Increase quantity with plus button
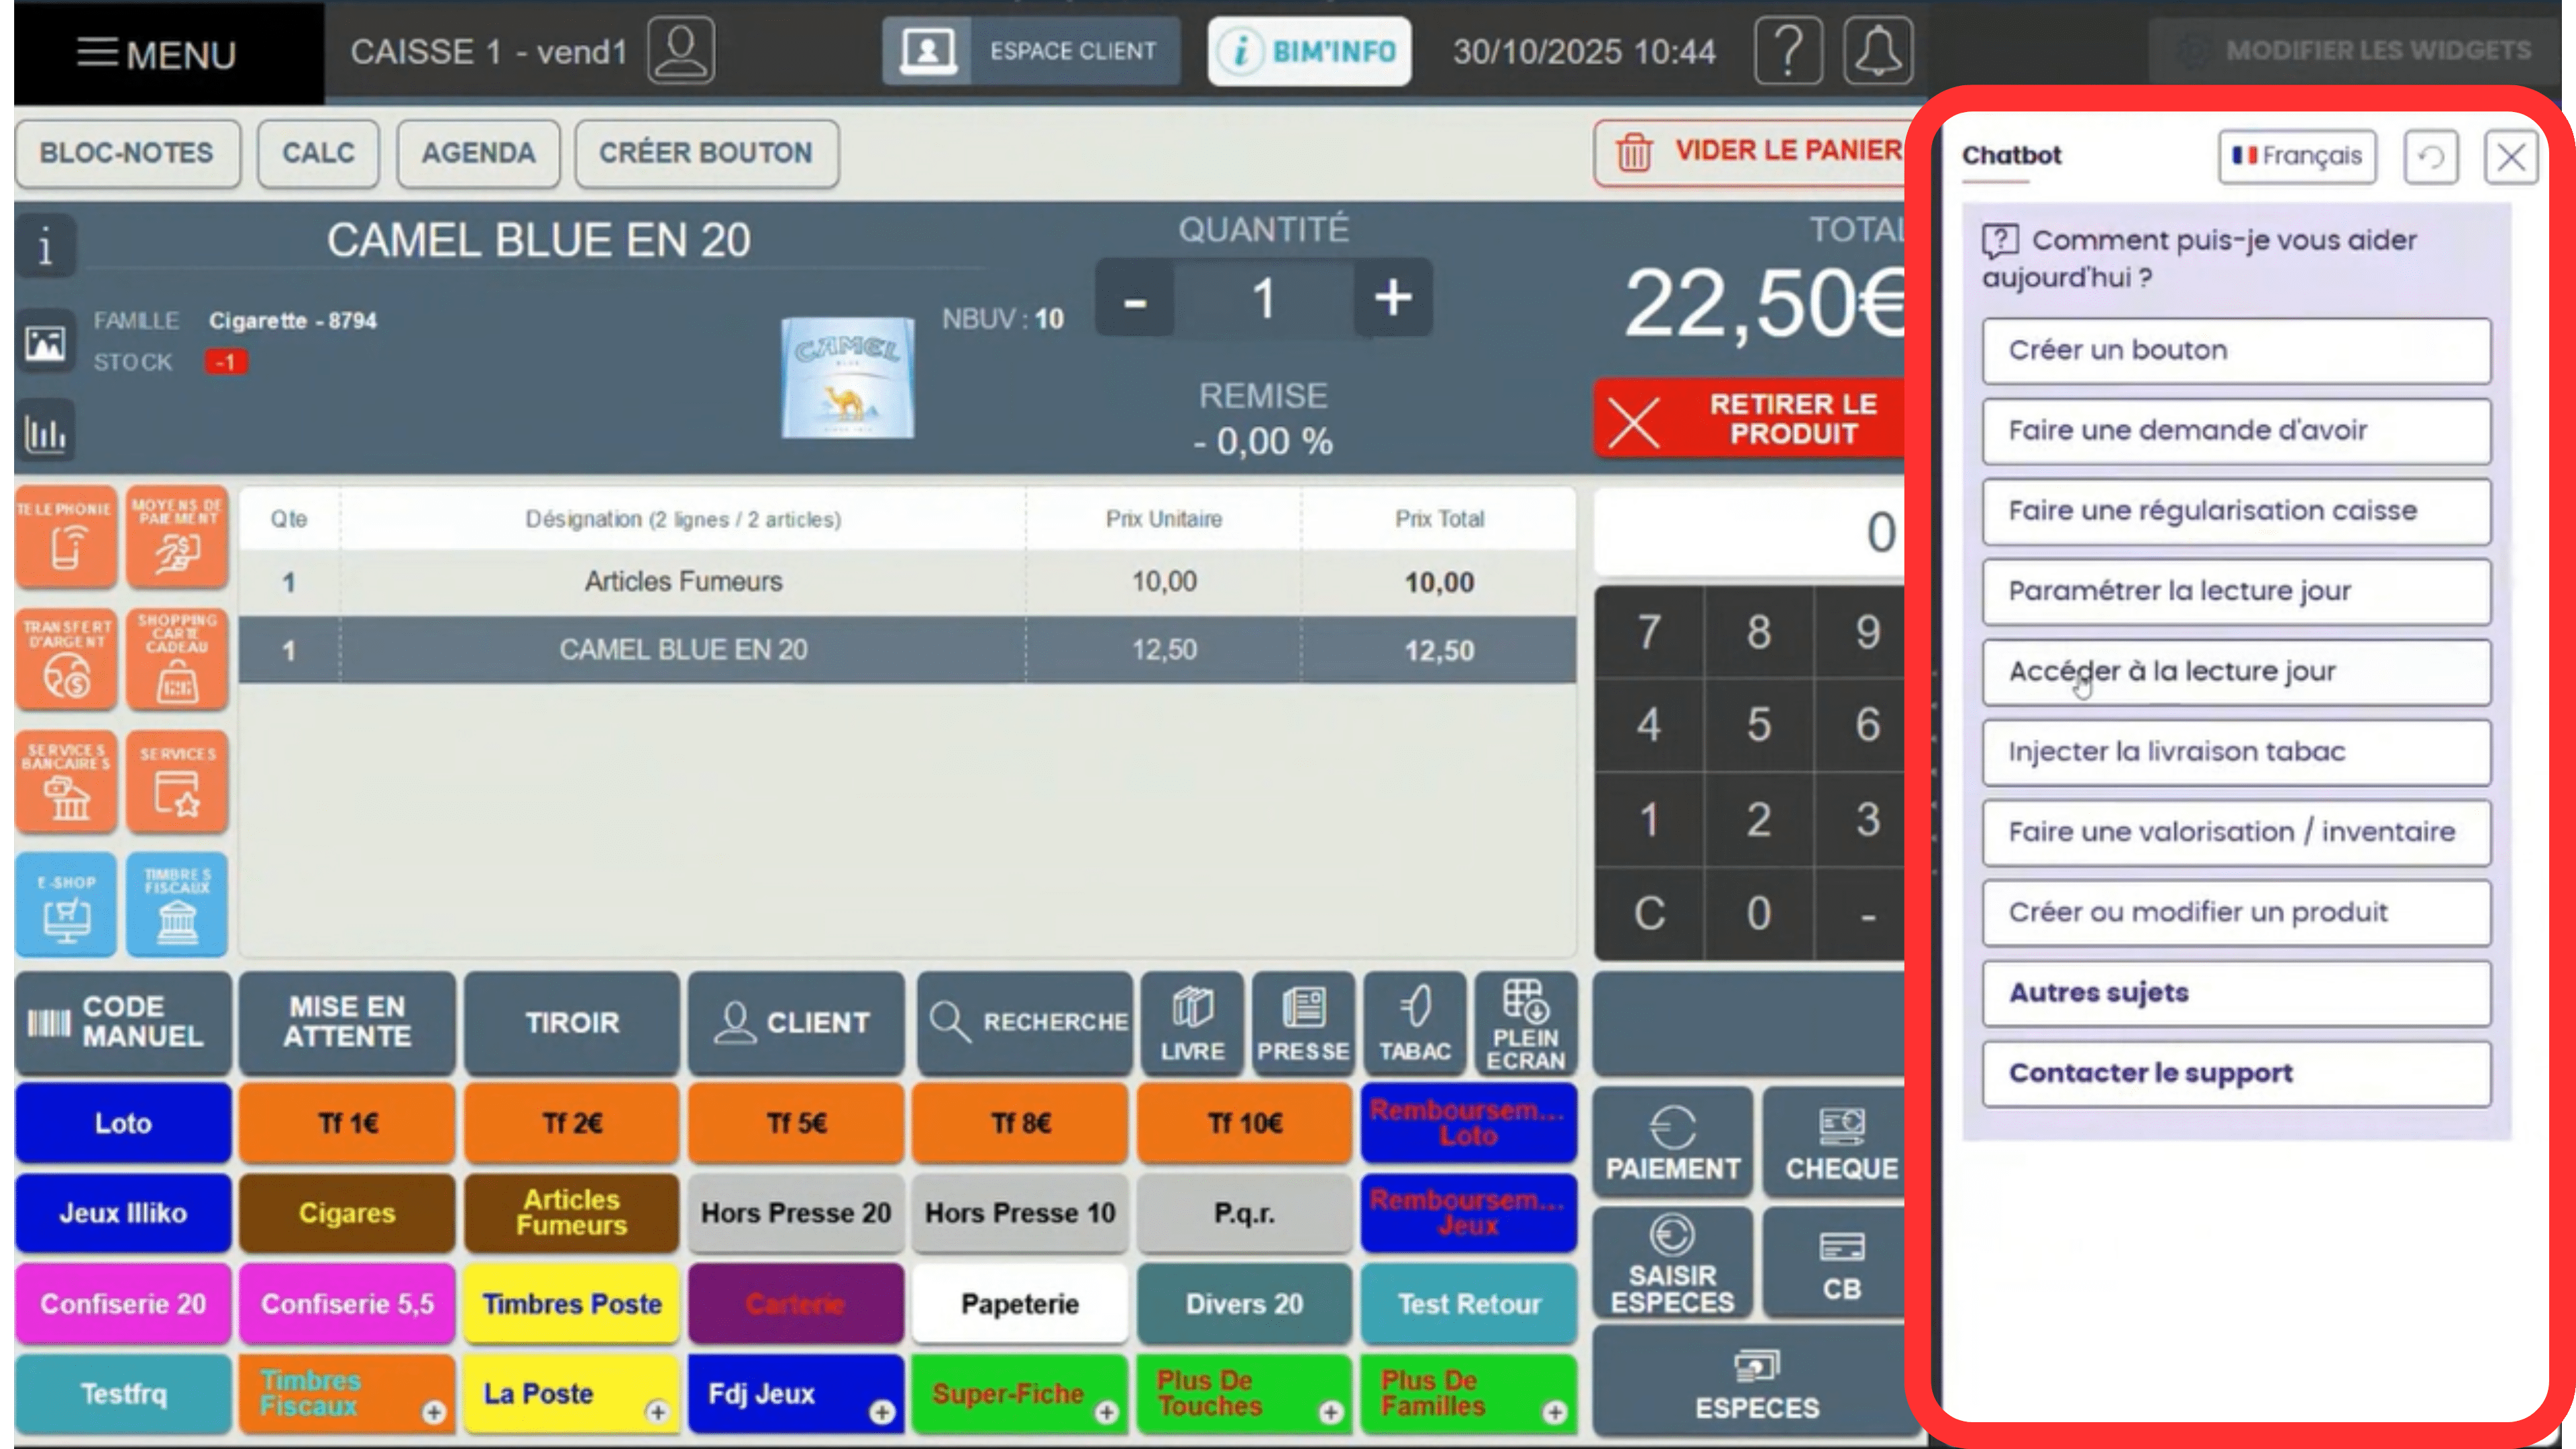2576x1449 pixels. pyautogui.click(x=1392, y=298)
